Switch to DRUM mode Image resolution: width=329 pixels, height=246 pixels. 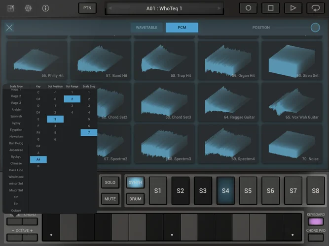tap(135, 199)
